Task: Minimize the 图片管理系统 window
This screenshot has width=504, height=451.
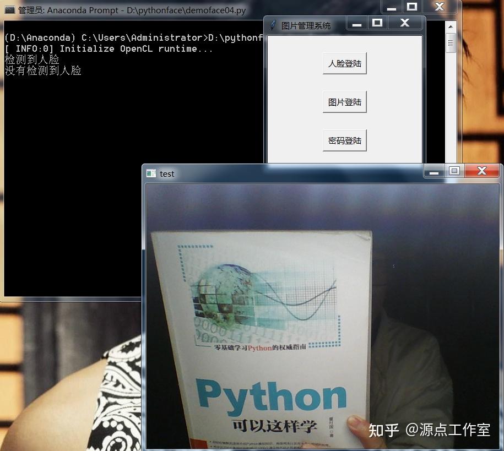Action: tap(357, 23)
